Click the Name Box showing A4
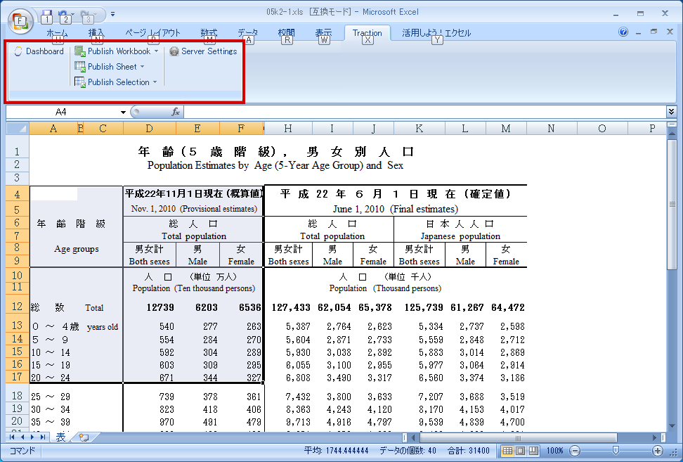Screen dimensions: 683x462 tap(63, 112)
